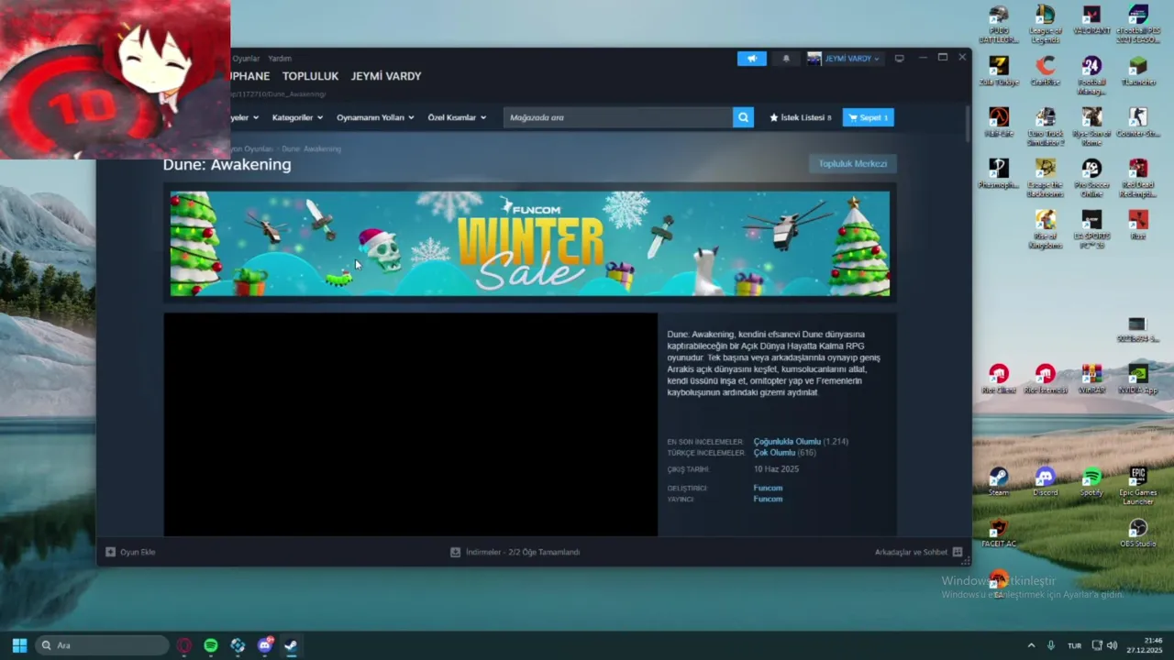This screenshot has width=1174, height=660.
Task: Click the Mağazada ara search field
Action: 617,117
